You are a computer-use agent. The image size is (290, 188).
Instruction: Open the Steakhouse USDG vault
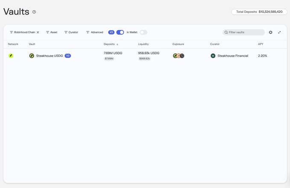(x=50, y=56)
